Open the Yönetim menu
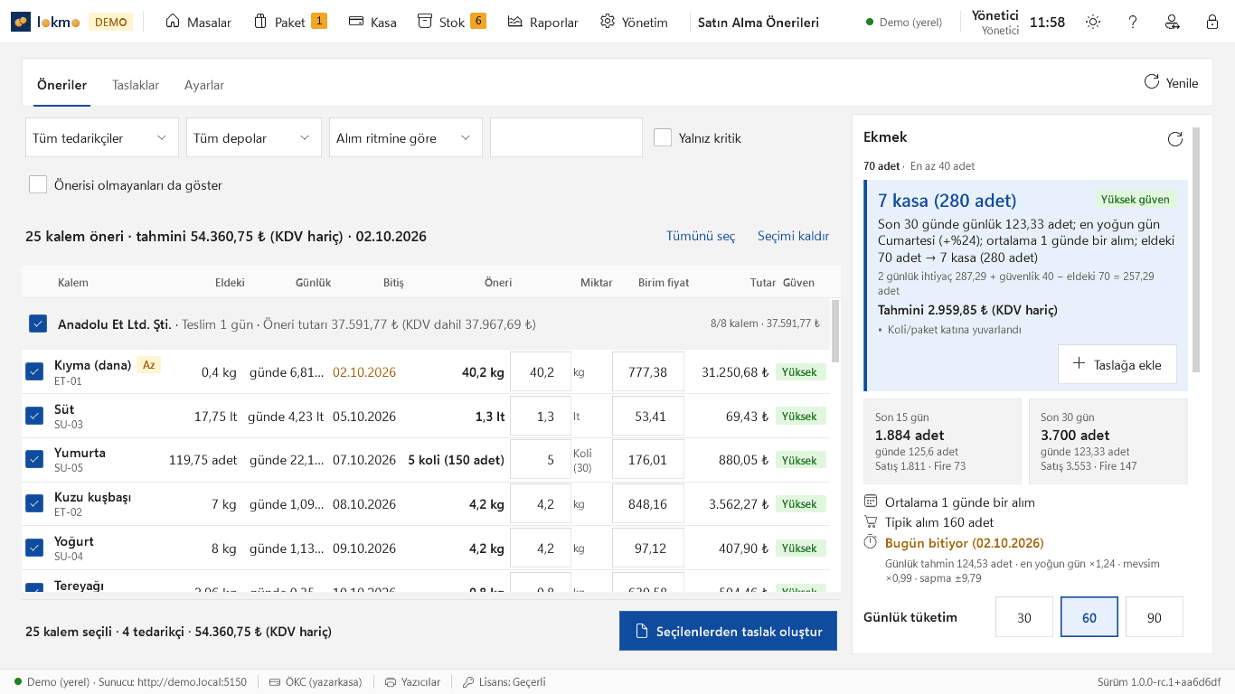1235x694 pixels. pos(634,22)
